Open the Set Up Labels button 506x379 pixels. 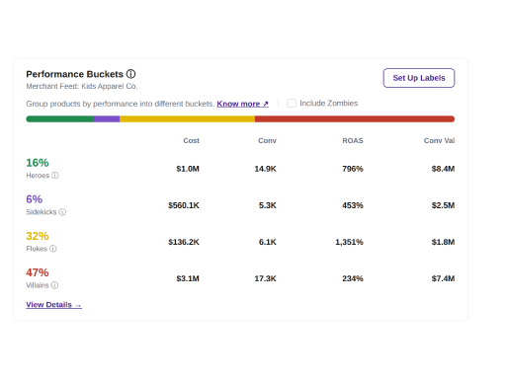tap(419, 78)
